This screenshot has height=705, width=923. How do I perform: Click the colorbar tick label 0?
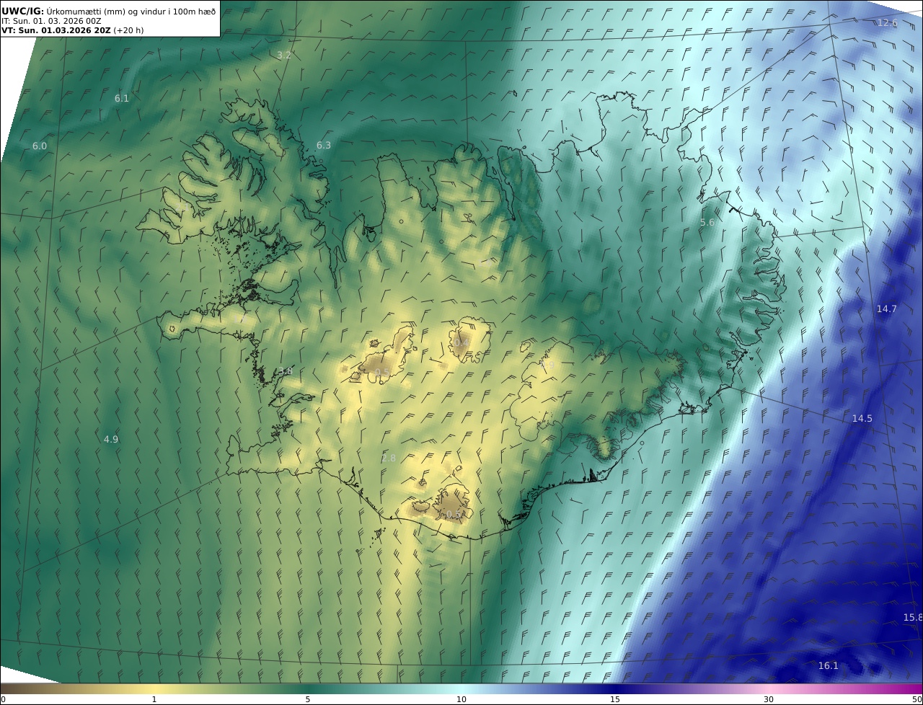click(x=3, y=699)
